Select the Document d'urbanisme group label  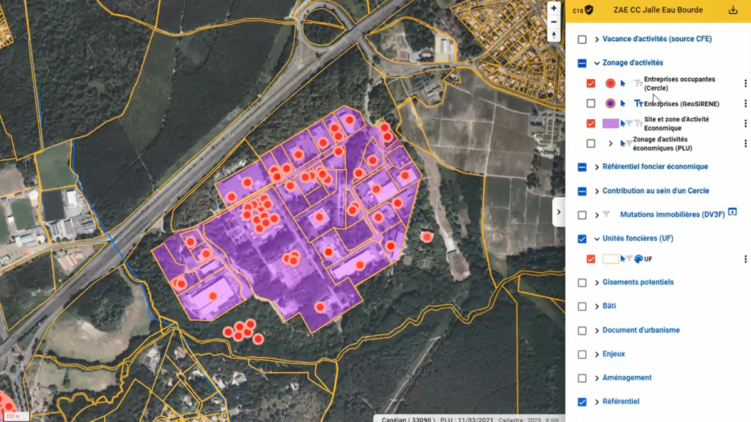641,330
